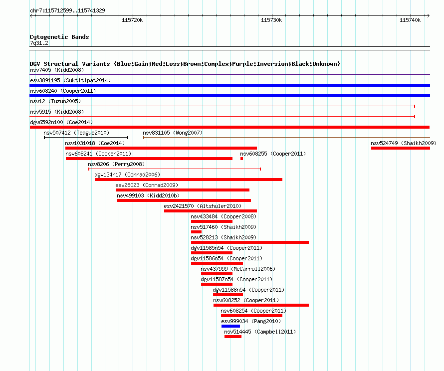Click the nsv507412 (Teague2010) label
This screenshot has width=444, height=371.
click(76, 133)
